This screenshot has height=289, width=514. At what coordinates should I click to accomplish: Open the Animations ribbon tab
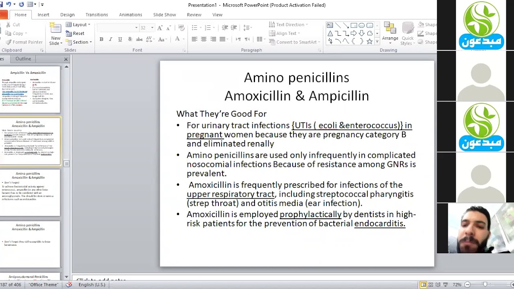(131, 14)
